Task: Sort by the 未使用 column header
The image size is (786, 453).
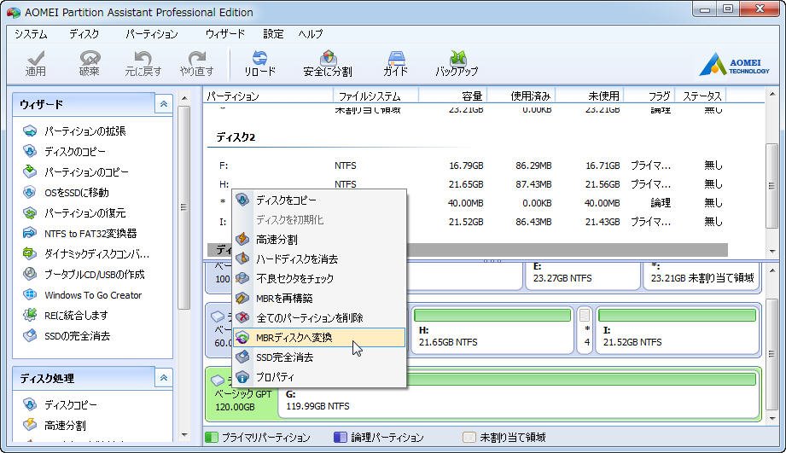Action: [590, 96]
